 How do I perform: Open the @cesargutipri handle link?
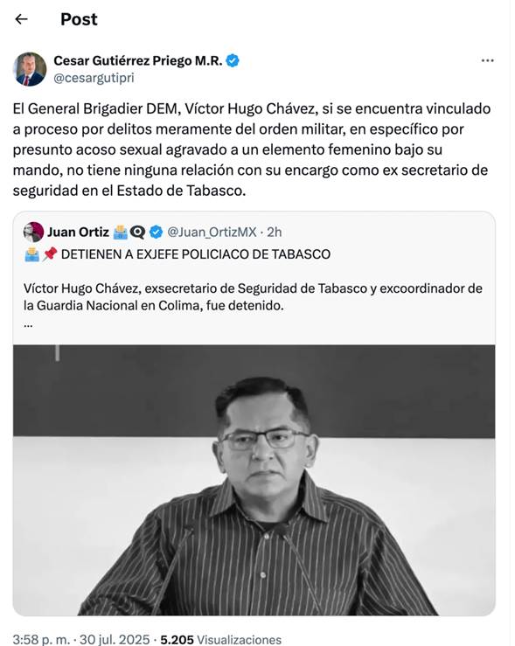click(94, 78)
